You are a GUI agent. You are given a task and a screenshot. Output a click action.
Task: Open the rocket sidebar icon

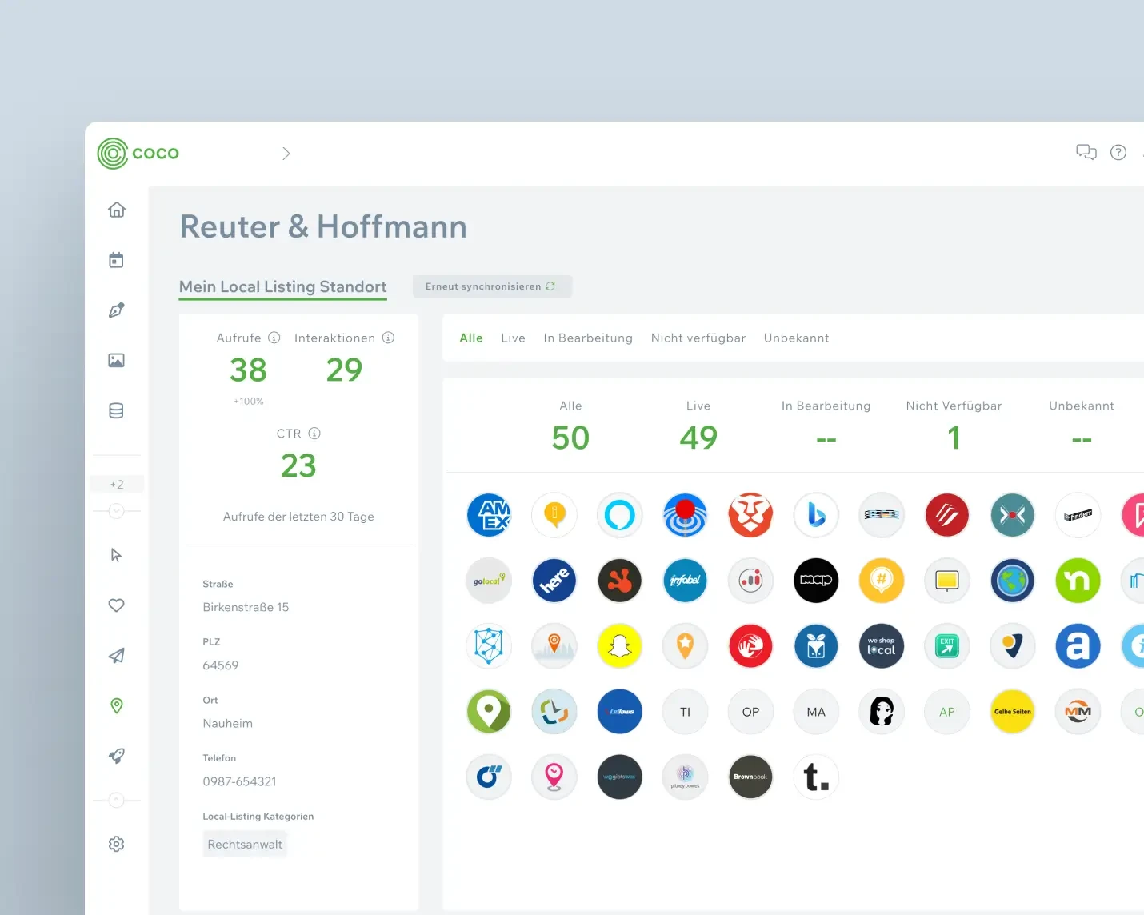click(117, 756)
